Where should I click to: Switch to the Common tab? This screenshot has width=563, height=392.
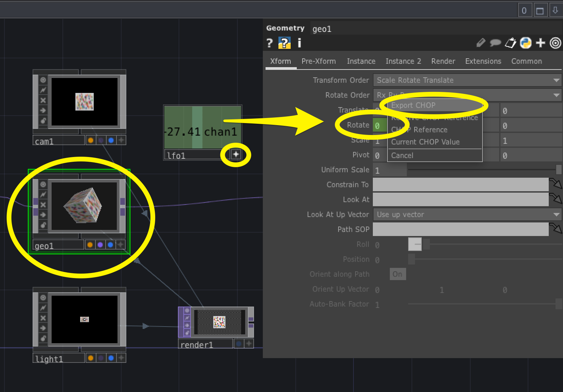pyautogui.click(x=526, y=61)
